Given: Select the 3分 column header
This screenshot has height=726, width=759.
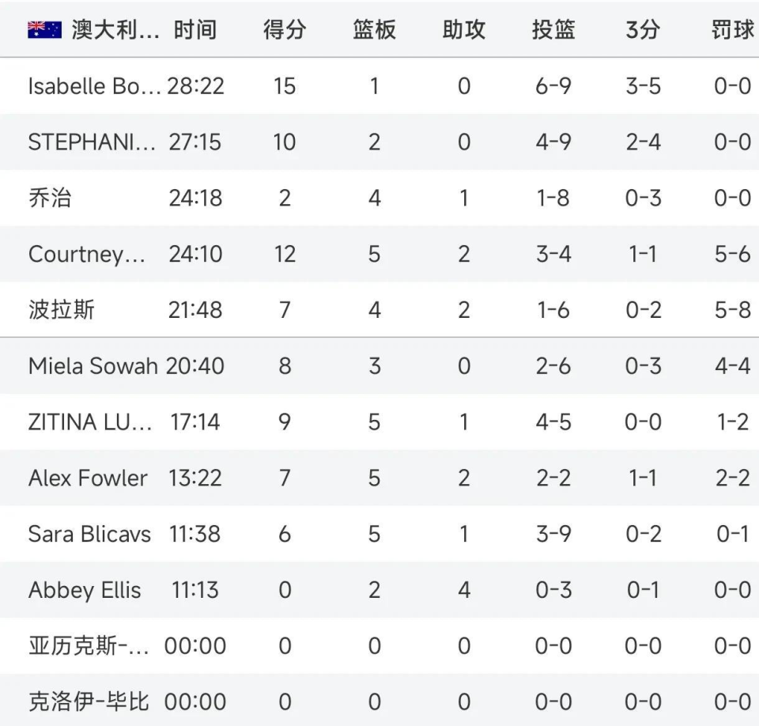Looking at the screenshot, I should click(643, 29).
